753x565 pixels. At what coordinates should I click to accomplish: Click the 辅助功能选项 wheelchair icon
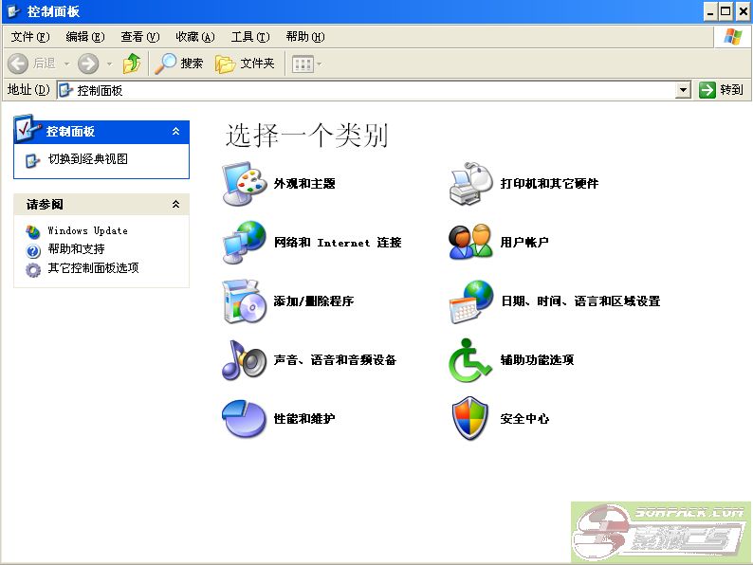[470, 360]
